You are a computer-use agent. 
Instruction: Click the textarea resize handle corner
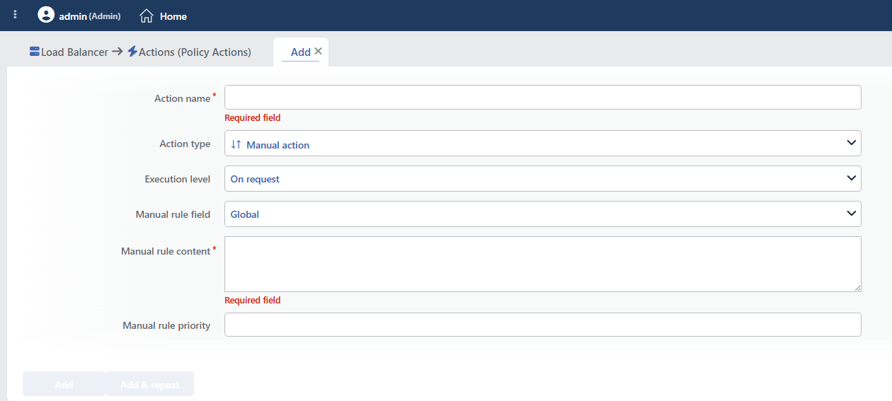pyautogui.click(x=857, y=288)
